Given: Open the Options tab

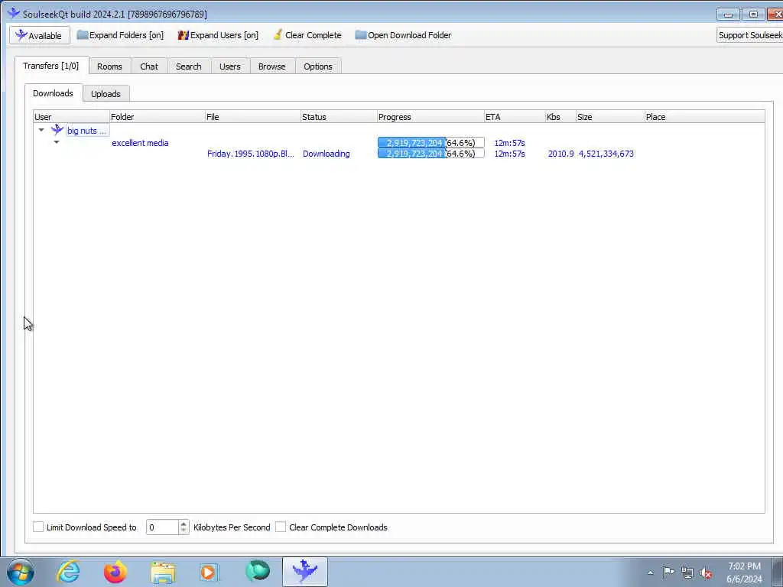Looking at the screenshot, I should pos(317,66).
